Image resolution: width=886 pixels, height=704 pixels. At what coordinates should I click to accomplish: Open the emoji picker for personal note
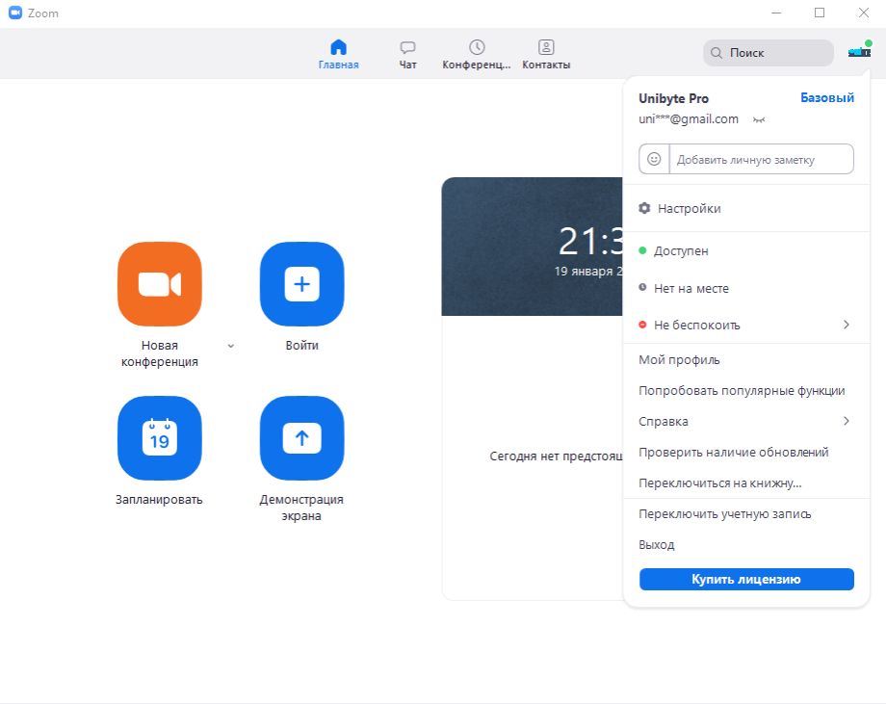[654, 159]
